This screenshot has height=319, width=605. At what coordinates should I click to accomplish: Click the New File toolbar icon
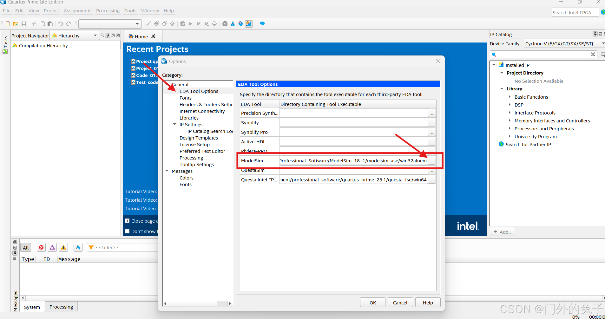coord(8,24)
